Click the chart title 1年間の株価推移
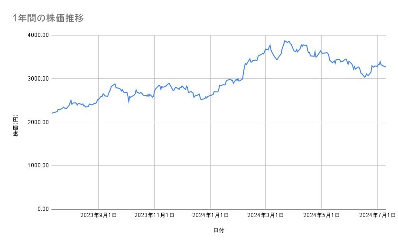This screenshot has width=398, height=246. click(x=49, y=18)
